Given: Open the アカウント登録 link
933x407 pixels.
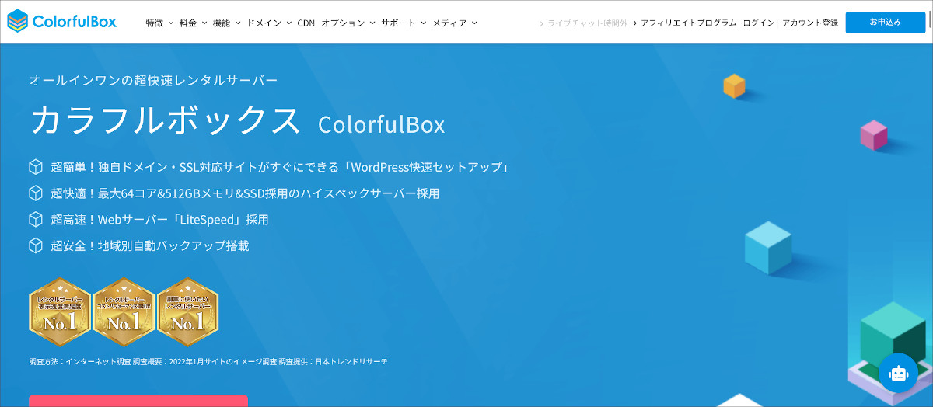Looking at the screenshot, I should (810, 23).
